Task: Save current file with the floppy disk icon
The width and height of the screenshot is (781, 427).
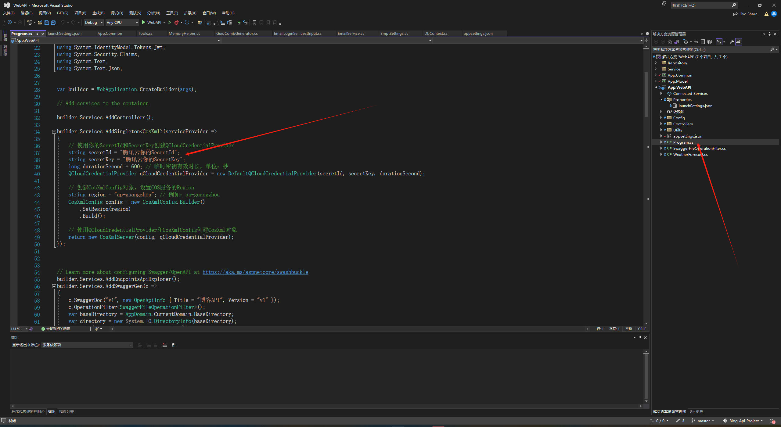Action: [46, 22]
